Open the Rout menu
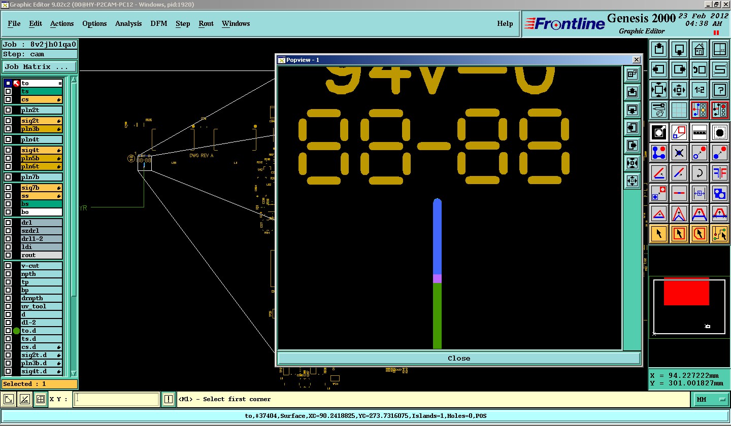 tap(206, 23)
